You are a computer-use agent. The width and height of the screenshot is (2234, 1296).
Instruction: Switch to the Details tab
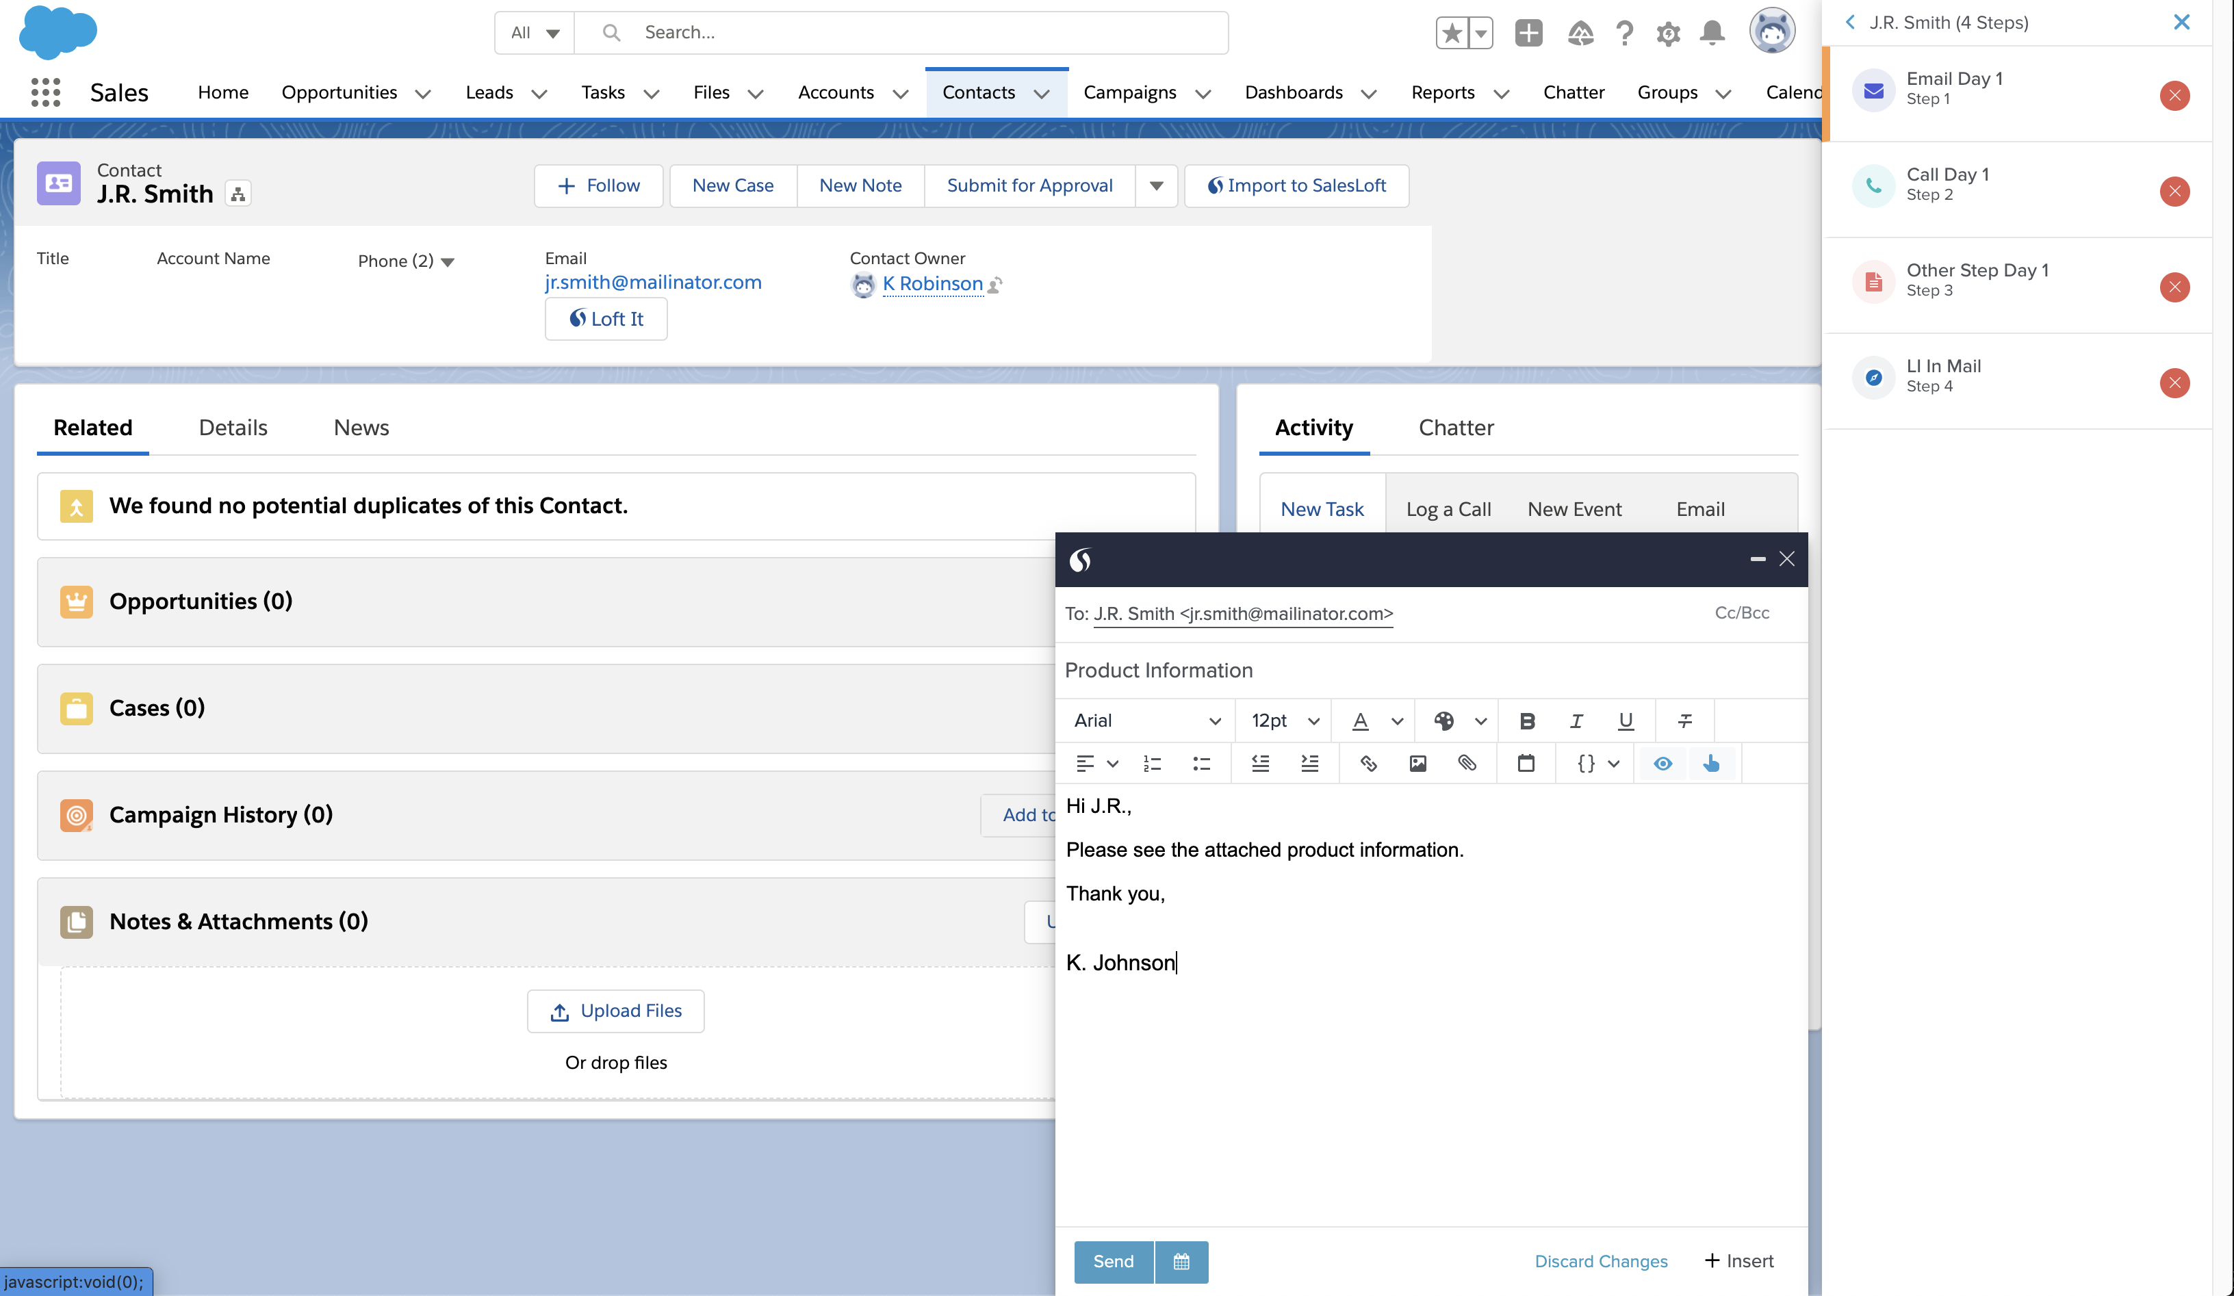pos(232,427)
